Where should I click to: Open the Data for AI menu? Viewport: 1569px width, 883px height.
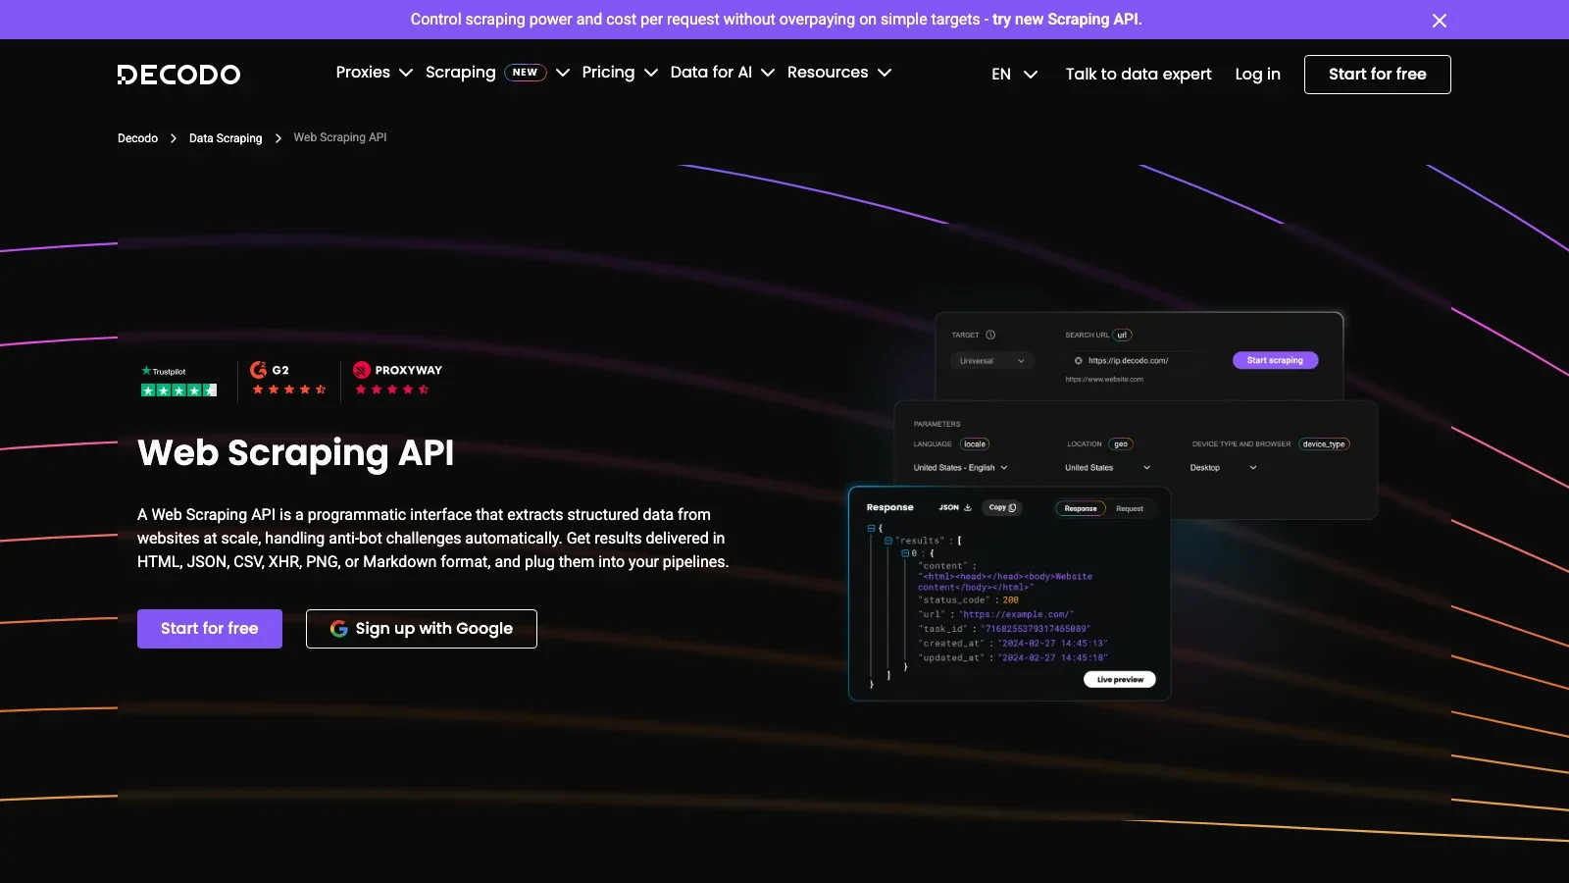click(711, 73)
